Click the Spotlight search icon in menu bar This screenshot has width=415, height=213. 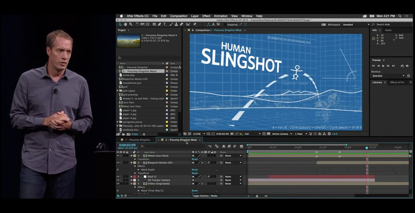click(400, 16)
